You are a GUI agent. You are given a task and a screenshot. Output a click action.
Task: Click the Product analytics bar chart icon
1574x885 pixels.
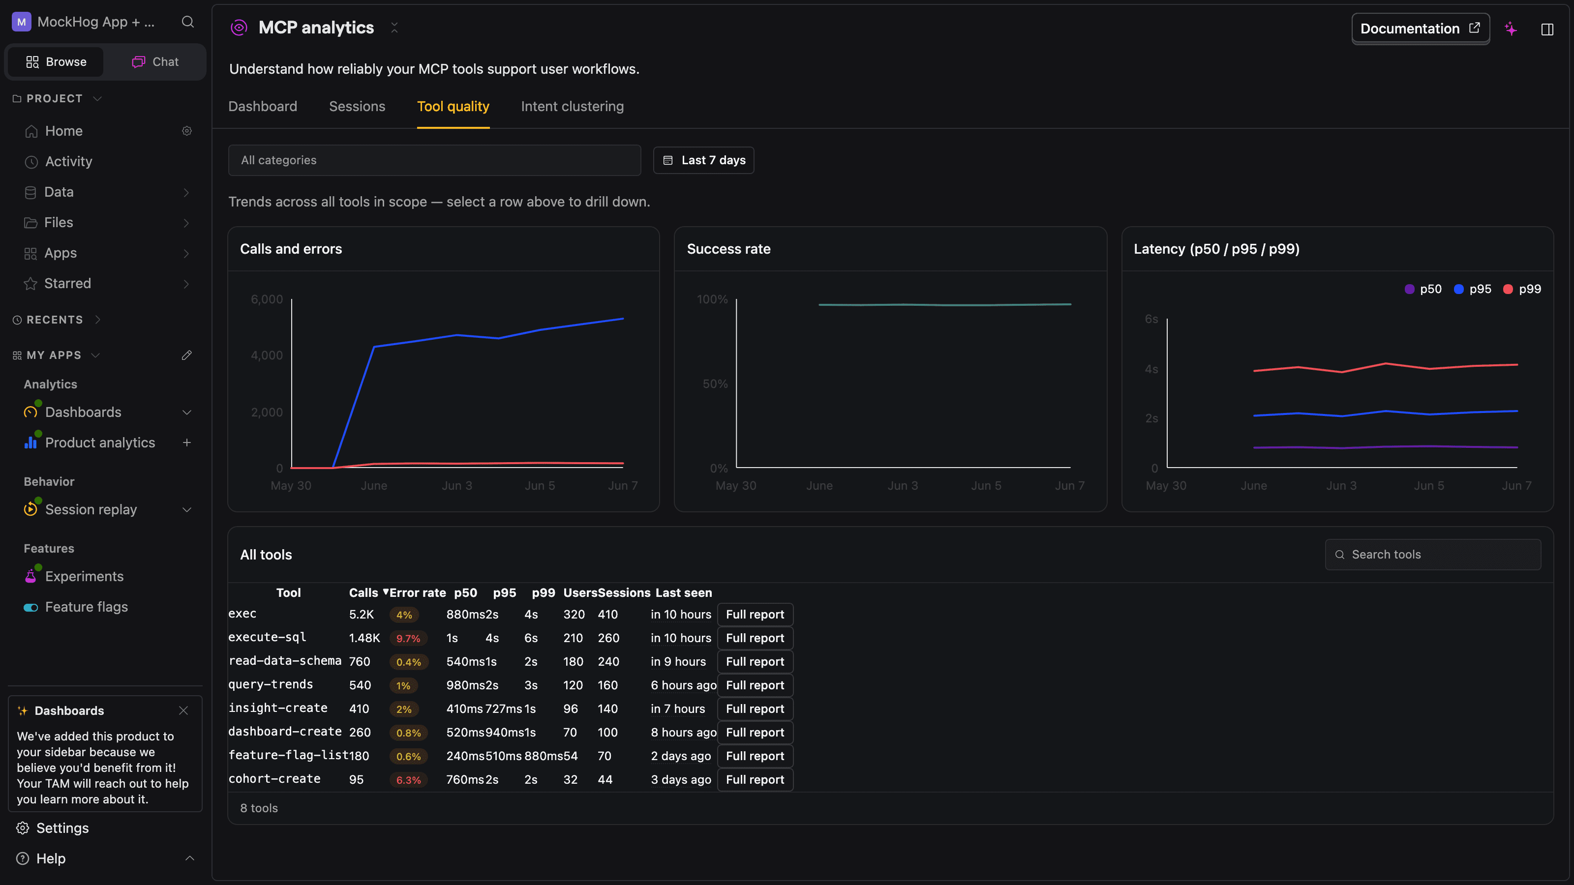point(30,443)
